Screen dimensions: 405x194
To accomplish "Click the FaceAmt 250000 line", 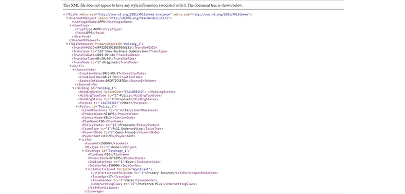I will pos(106,143).
